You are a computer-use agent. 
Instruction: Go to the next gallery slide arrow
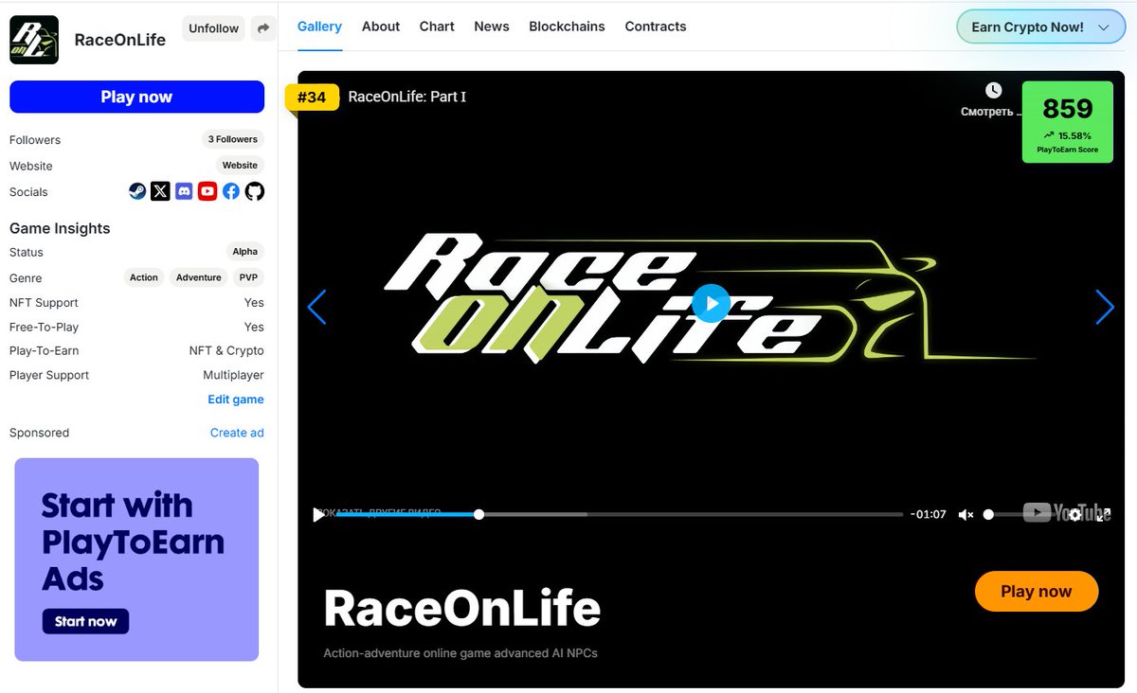click(1104, 307)
